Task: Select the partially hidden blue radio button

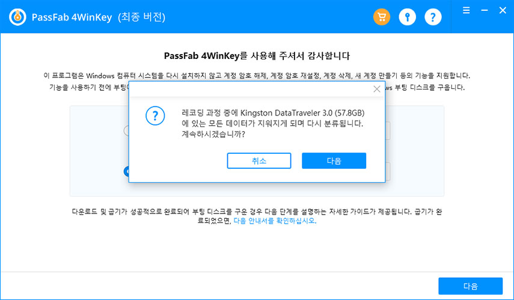Action: click(126, 171)
